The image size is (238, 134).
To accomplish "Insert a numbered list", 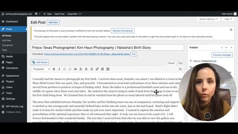I will click(70, 69).
